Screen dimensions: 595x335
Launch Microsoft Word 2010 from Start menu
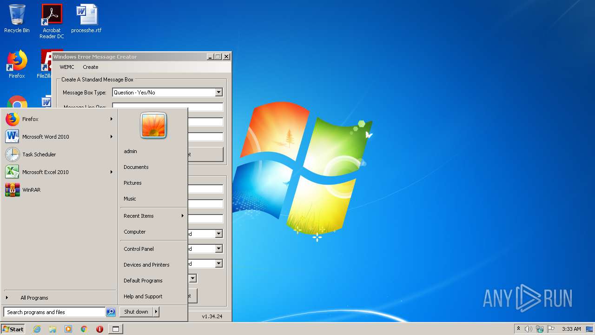tap(59, 137)
